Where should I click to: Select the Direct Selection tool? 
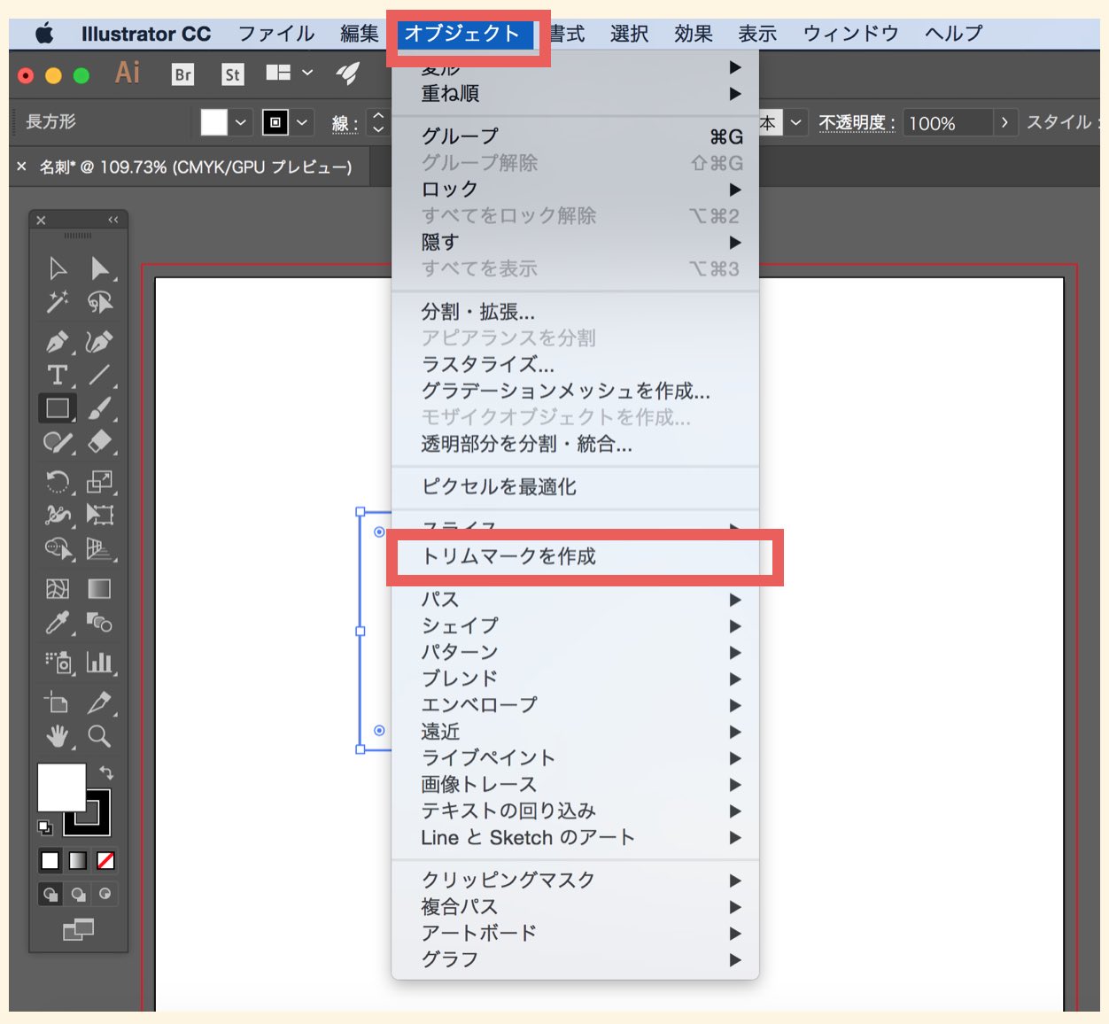[x=100, y=268]
